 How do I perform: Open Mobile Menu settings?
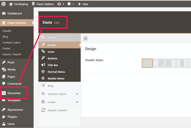(x=56, y=78)
